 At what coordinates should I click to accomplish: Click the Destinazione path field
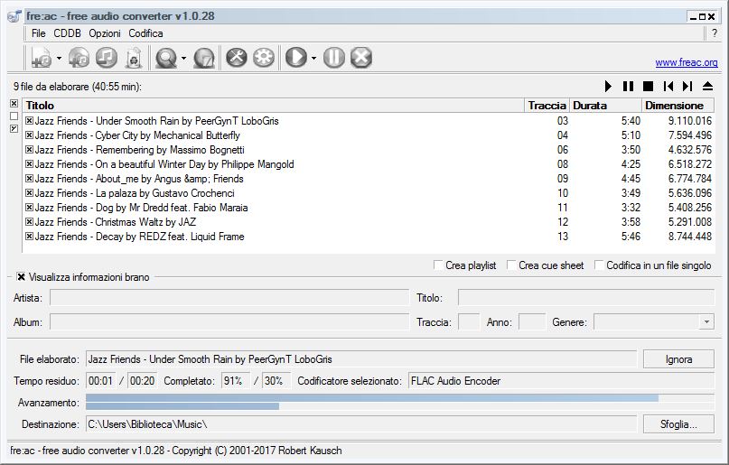point(361,424)
